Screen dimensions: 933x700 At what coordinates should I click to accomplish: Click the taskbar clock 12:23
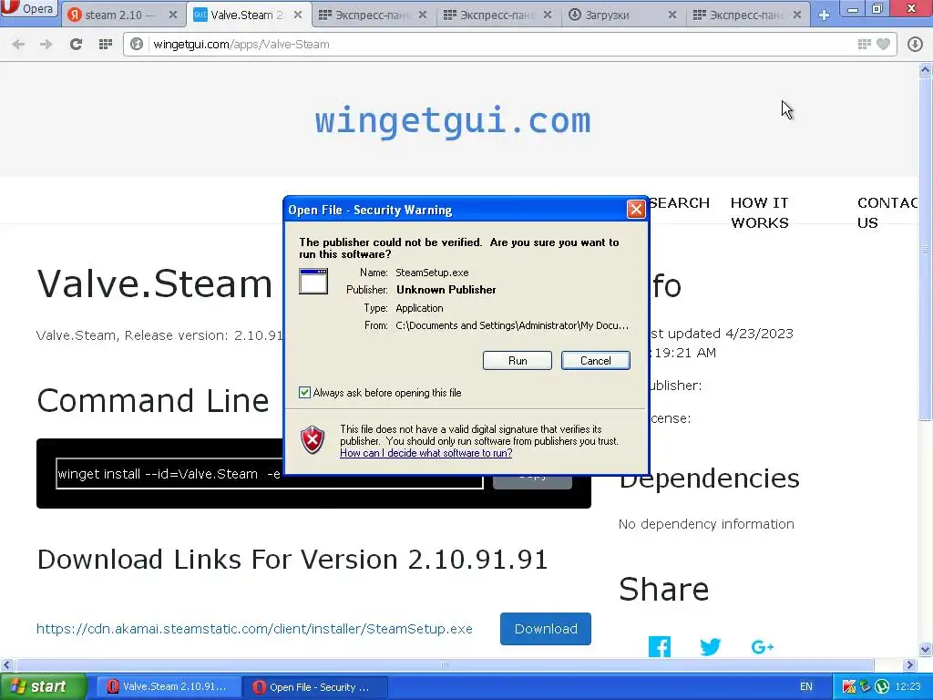coord(908,687)
